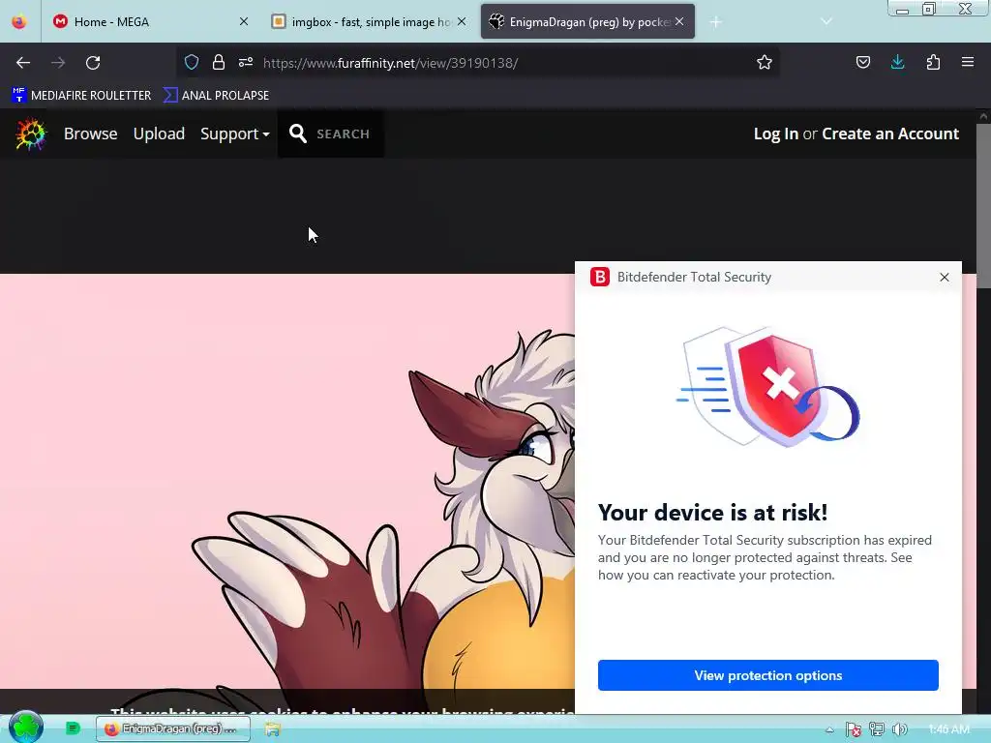Click the Firefox back arrow button

[x=23, y=63]
